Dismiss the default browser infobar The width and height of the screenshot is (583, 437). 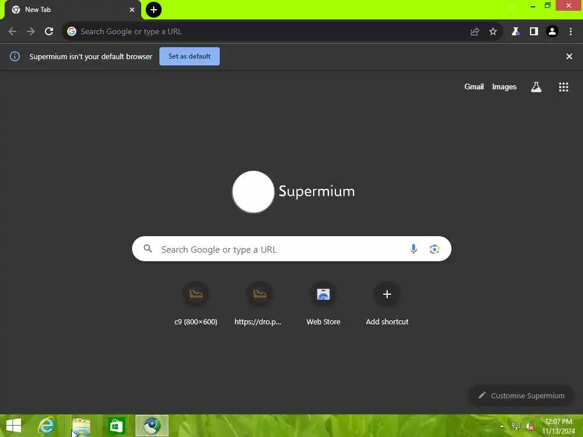pos(569,56)
